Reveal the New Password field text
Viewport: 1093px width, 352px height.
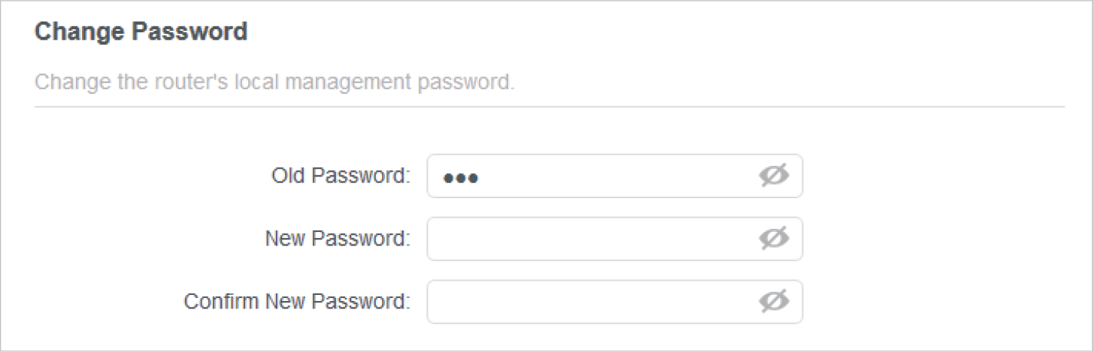774,239
